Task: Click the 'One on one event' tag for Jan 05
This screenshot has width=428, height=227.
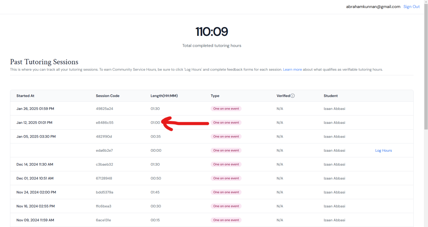Action: [x=226, y=137]
